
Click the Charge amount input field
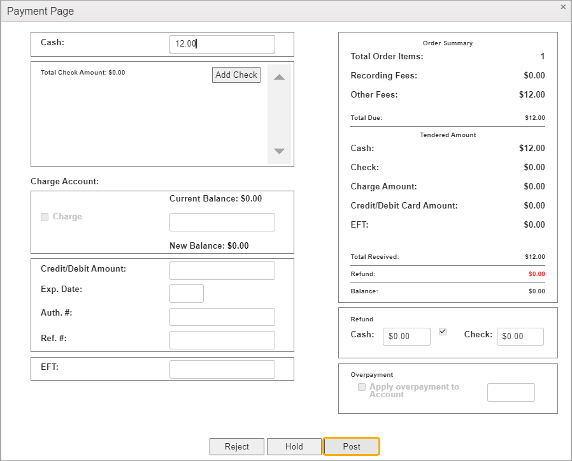(222, 222)
